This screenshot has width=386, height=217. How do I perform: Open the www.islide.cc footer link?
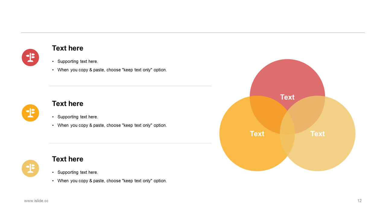tap(36, 201)
